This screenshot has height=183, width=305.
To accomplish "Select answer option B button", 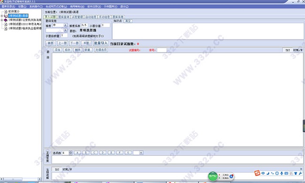I will click(x=86, y=153).
